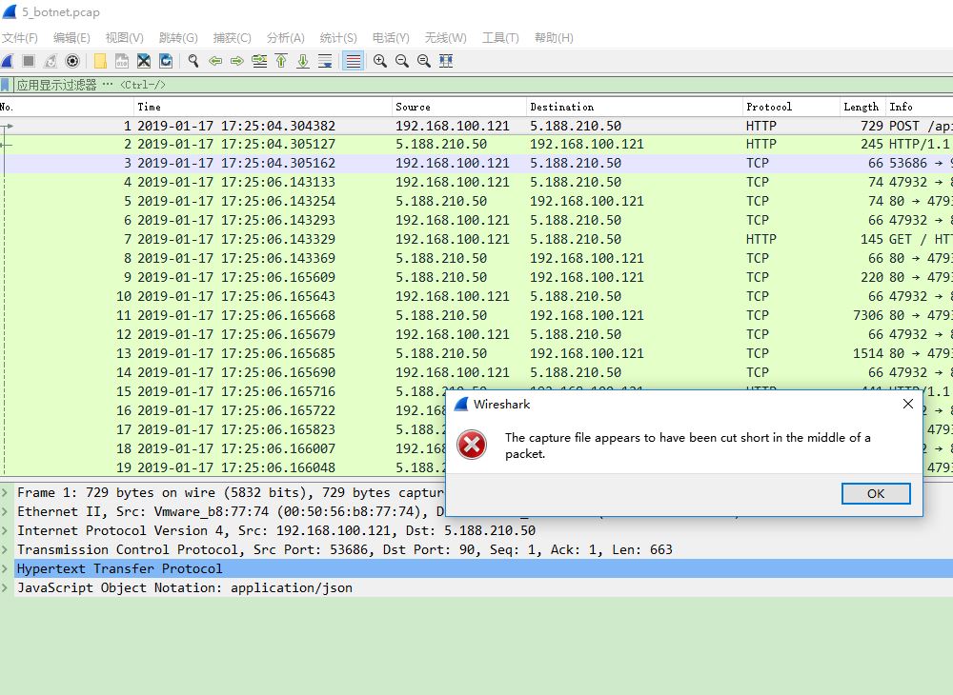
Task: Click the display filter bookmark icon
Action: point(5,85)
